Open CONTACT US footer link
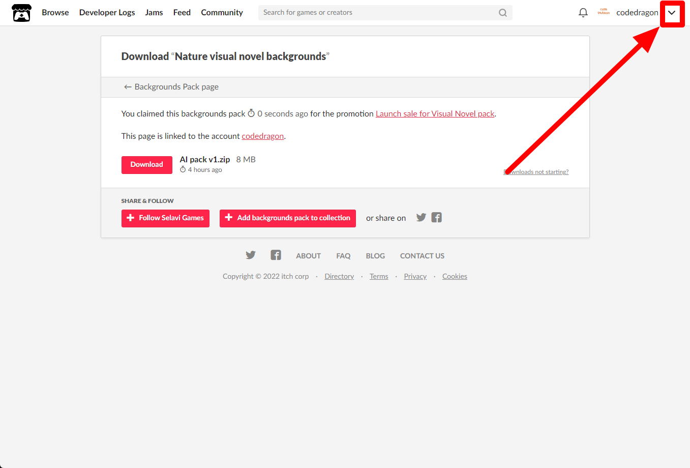This screenshot has width=690, height=468. pyautogui.click(x=422, y=256)
